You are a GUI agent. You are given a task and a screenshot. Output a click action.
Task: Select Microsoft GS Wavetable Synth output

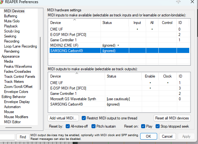coord(119,99)
